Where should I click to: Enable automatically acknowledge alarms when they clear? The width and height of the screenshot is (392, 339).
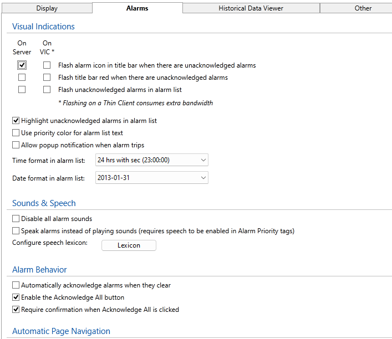tap(16, 285)
